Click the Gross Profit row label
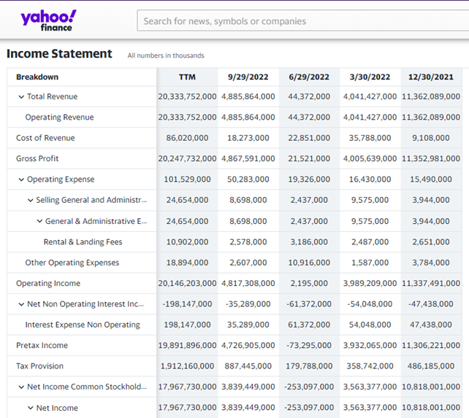 [37, 158]
